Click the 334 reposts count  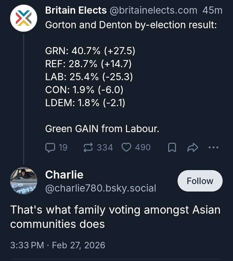coord(105,148)
